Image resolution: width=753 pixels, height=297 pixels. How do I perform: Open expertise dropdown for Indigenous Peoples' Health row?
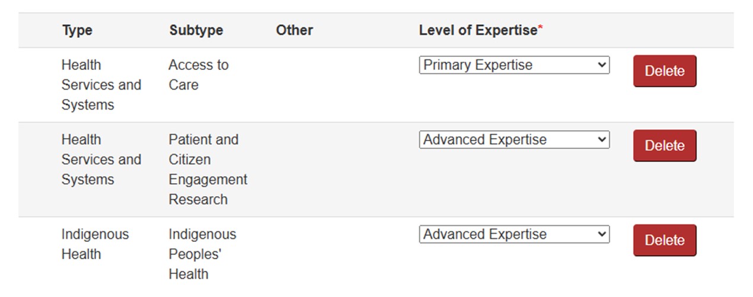(x=513, y=235)
